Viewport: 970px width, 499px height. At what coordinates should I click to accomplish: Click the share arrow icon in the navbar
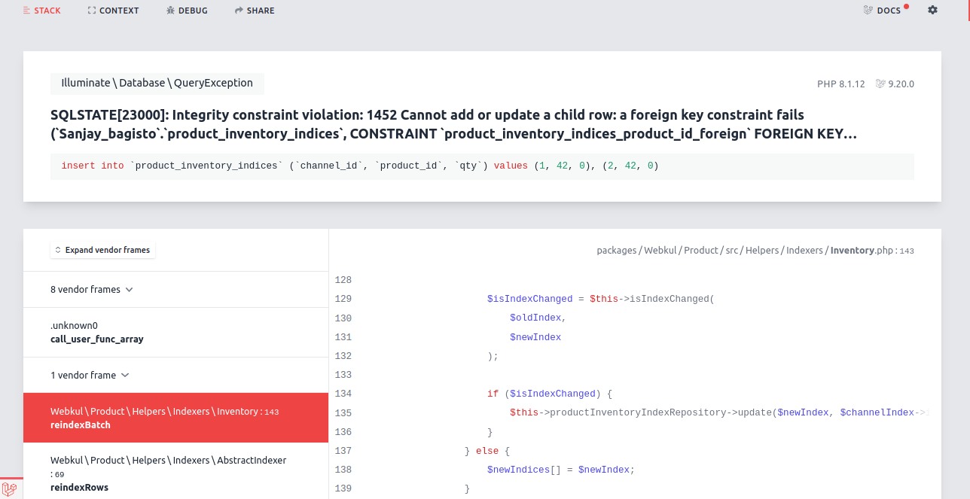tap(237, 10)
